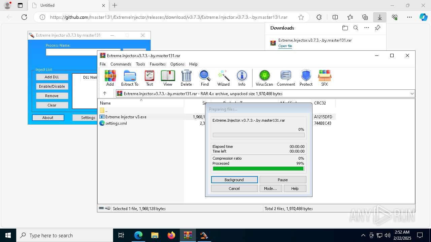Open more options in Downloads panel
Viewport: 431px width, 242px height.
(x=367, y=28)
